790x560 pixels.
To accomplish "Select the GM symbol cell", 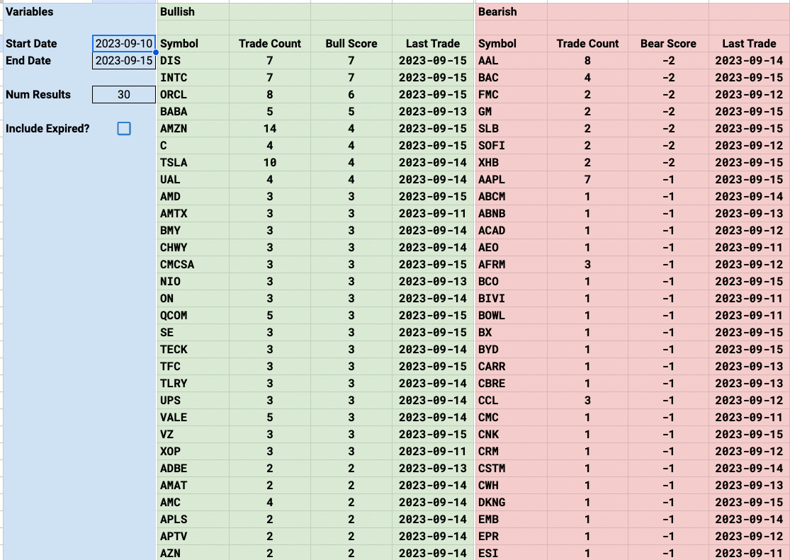I will [x=511, y=111].
